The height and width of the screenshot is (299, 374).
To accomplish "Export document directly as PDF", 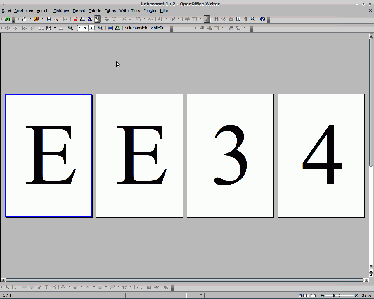I will point(75,19).
